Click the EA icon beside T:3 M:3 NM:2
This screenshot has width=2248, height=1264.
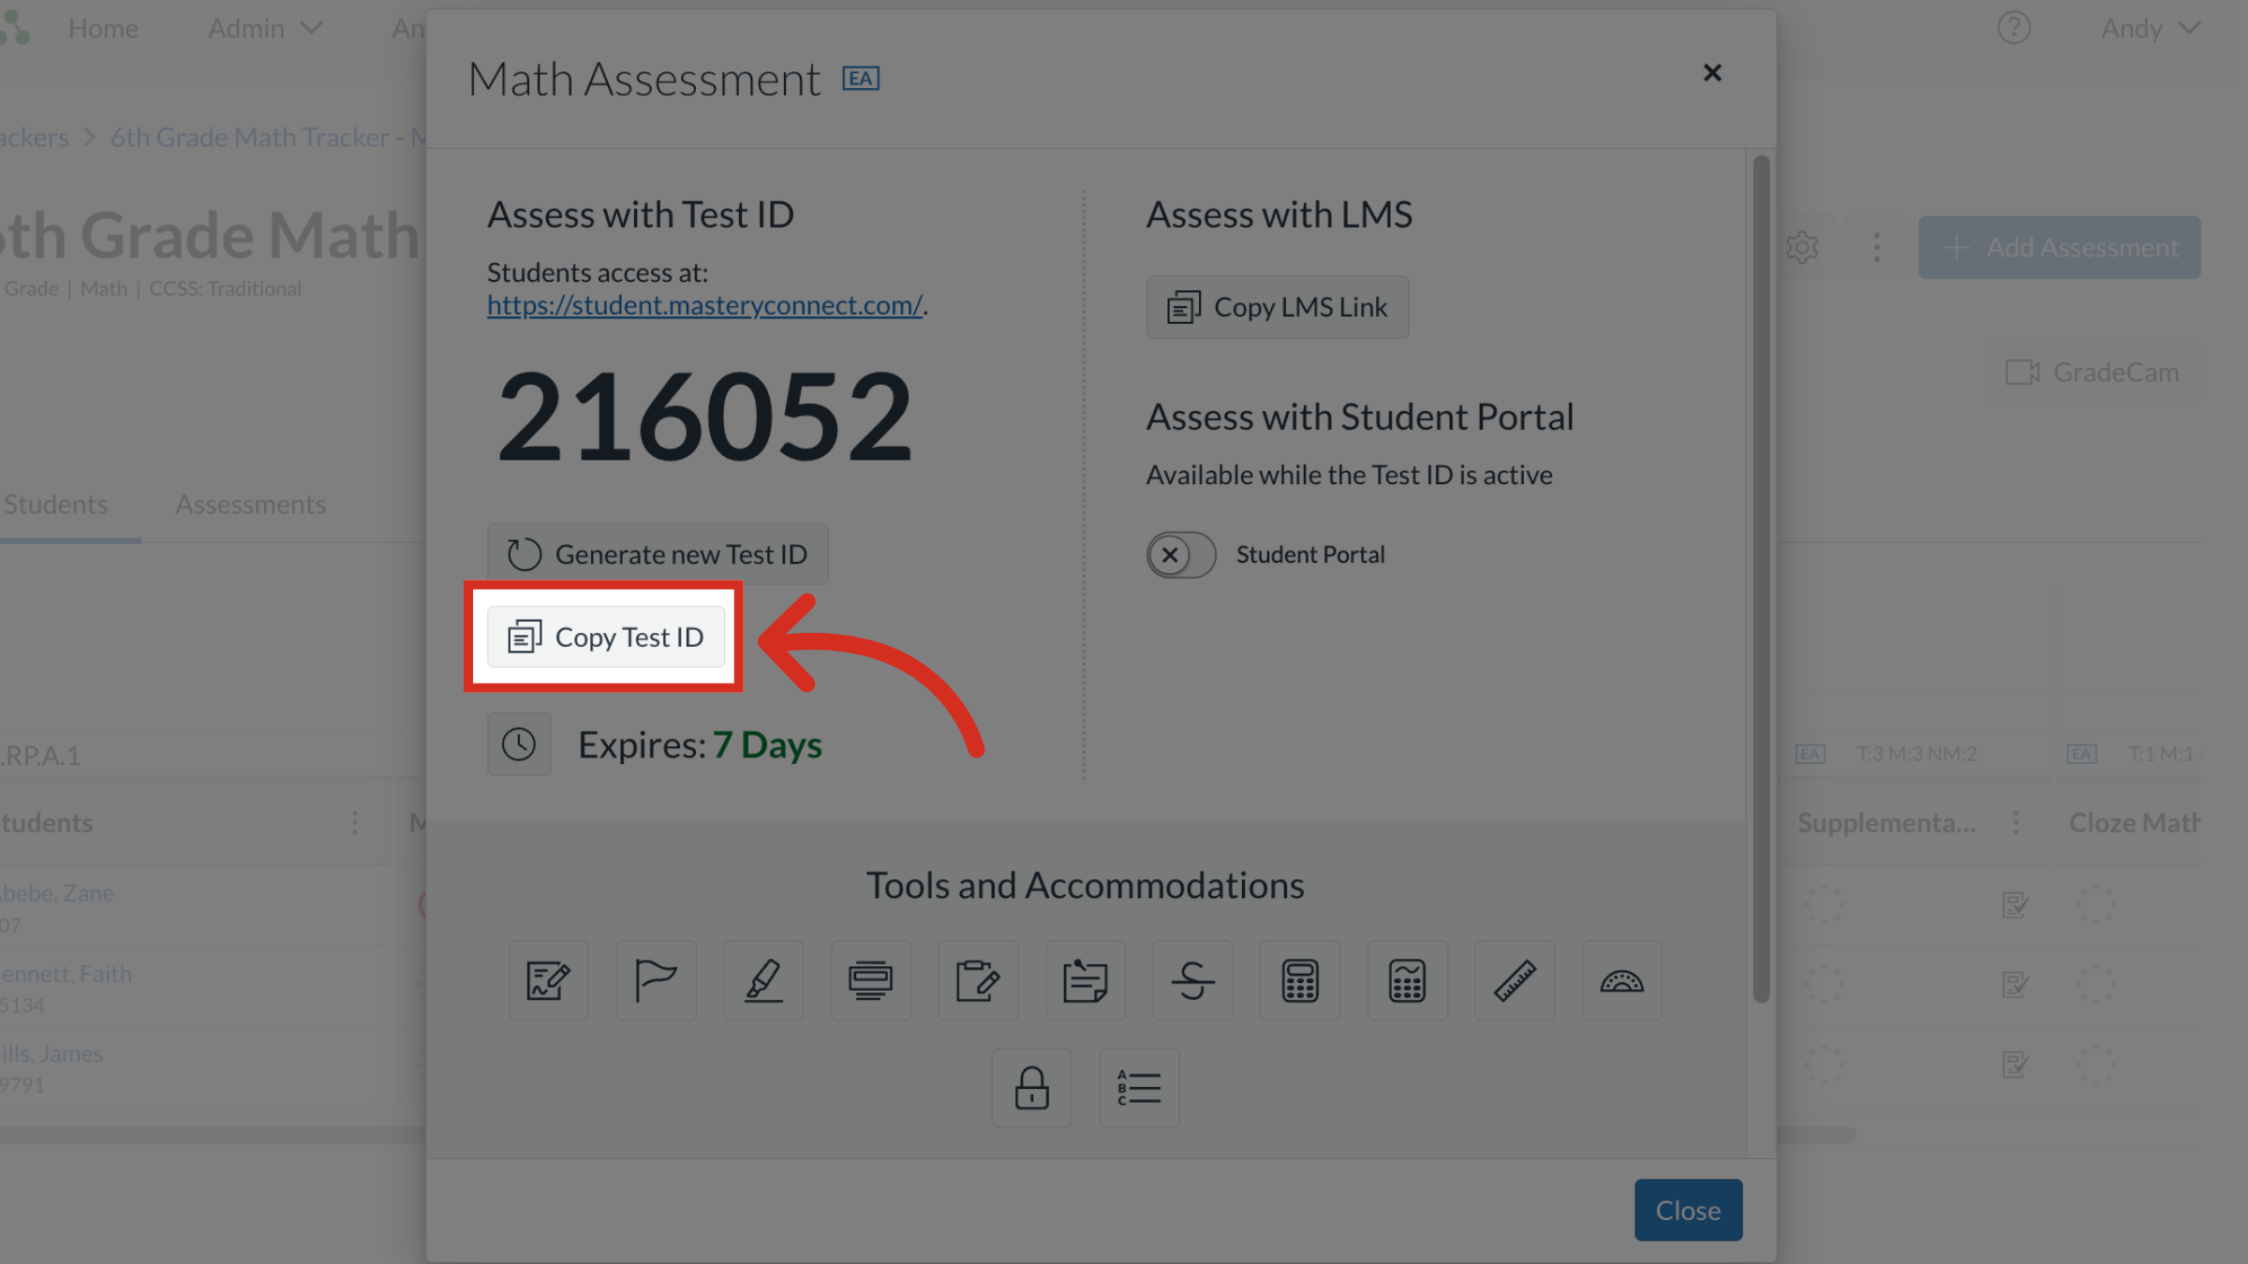coord(1810,754)
